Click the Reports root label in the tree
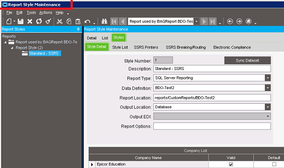The image size is (284, 168). pyautogui.click(x=9, y=36)
